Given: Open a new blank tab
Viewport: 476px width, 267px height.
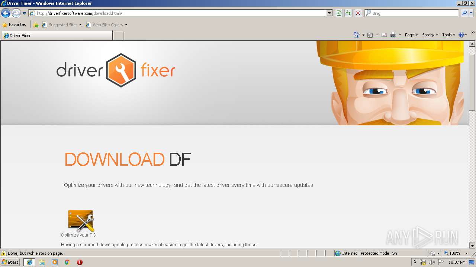Looking at the screenshot, I should (118, 36).
